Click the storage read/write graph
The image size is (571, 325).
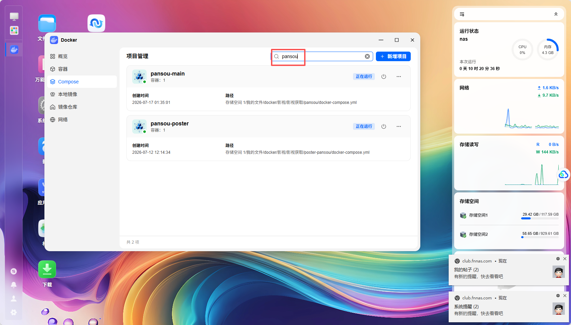(x=532, y=174)
